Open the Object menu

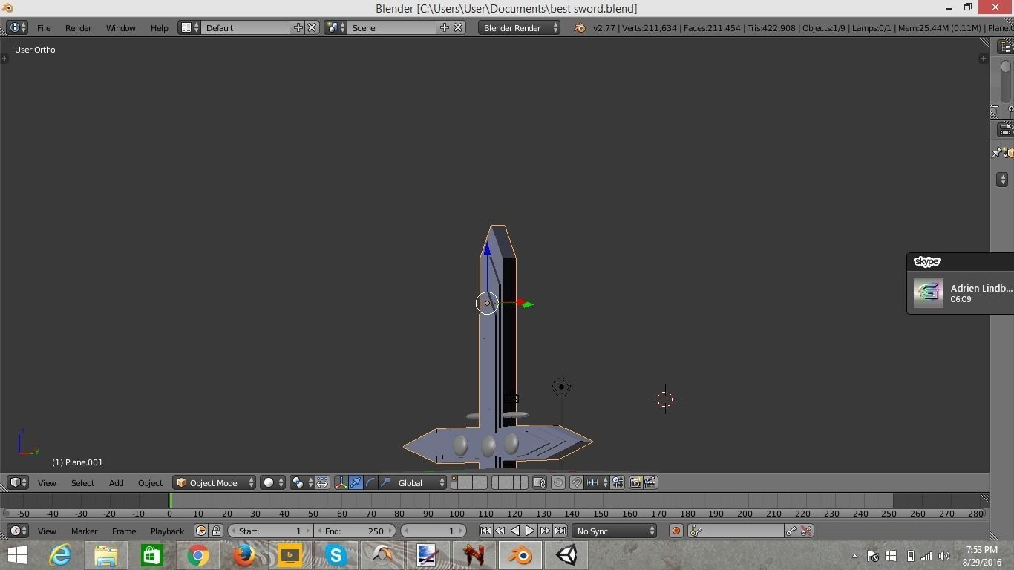point(150,482)
